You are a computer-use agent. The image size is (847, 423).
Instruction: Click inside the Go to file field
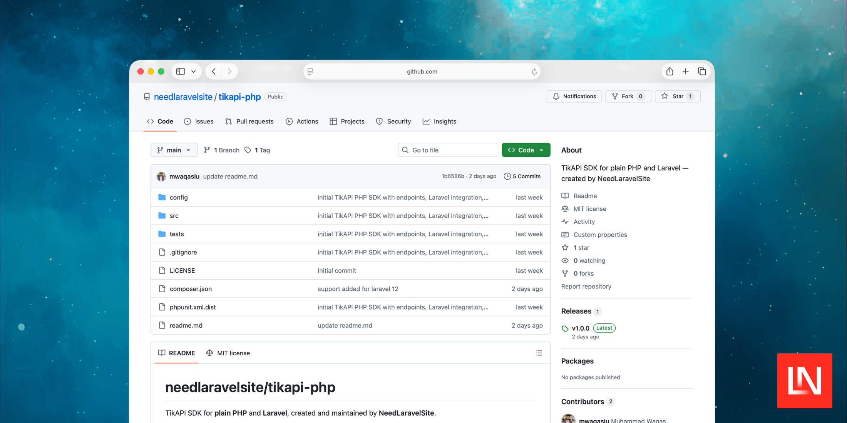(448, 150)
